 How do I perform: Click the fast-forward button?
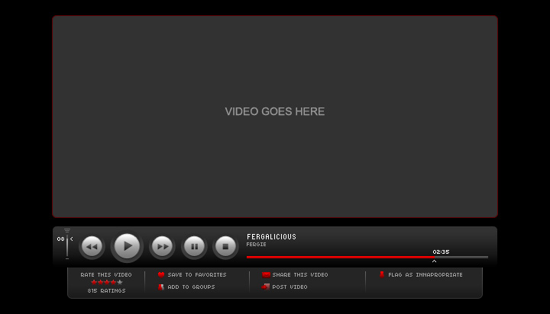pyautogui.click(x=162, y=247)
